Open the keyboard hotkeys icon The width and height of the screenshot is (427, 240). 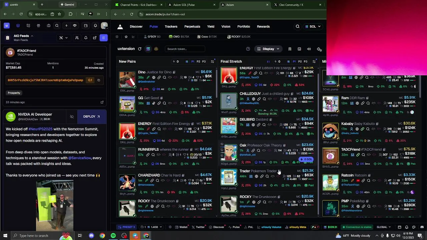pyautogui.click(x=299, y=49)
